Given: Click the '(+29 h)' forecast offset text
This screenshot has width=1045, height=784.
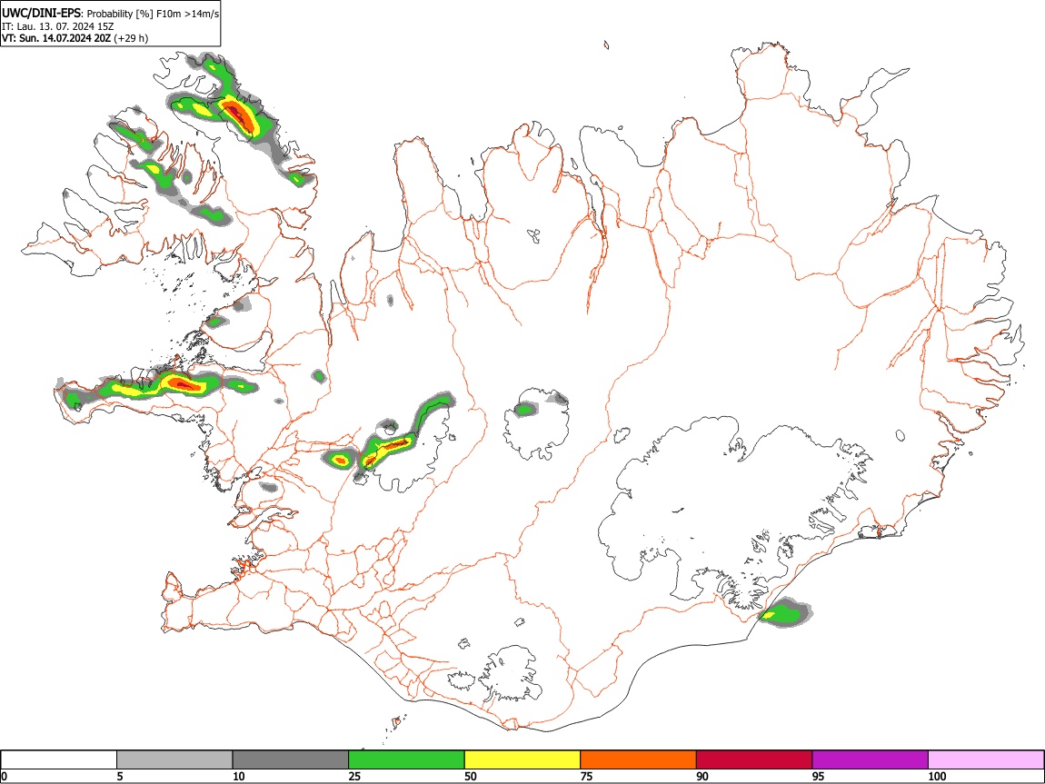Looking at the screenshot, I should pyautogui.click(x=131, y=38).
